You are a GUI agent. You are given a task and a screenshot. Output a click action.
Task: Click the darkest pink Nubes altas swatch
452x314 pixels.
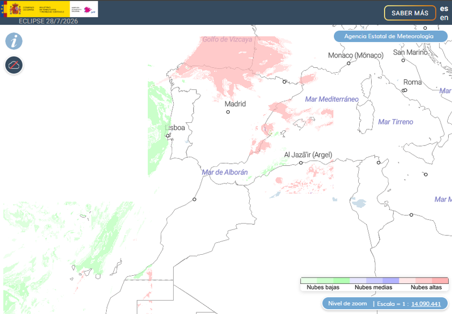click(440, 281)
